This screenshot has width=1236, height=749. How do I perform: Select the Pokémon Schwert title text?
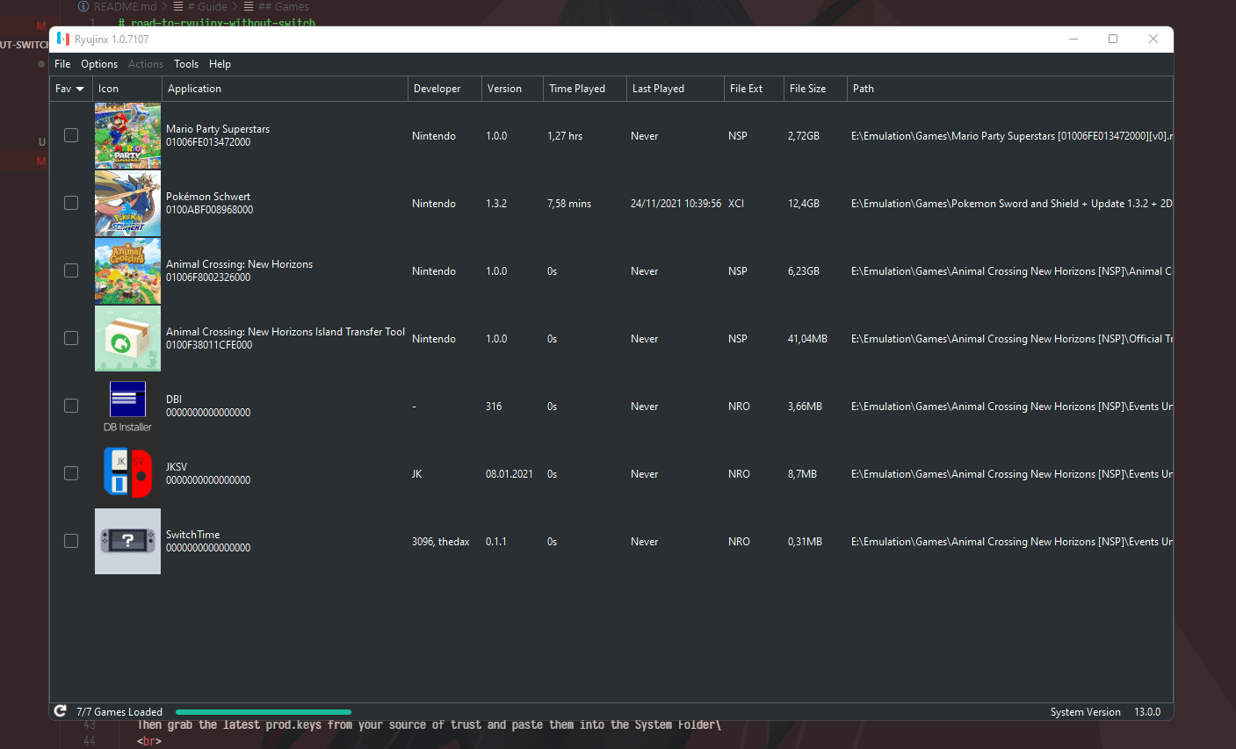pos(208,197)
